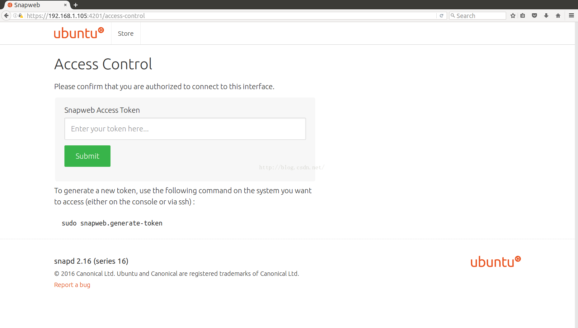This screenshot has width=578, height=328.
Task: Reload the page with the refresh icon
Action: (441, 16)
